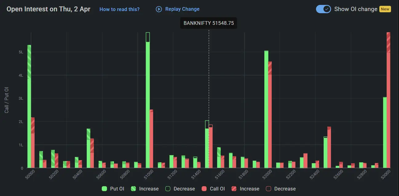Screen dimensions: 399x196
Task: Click the BANKNIFTY 51548.75 price label
Action: (x=208, y=23)
